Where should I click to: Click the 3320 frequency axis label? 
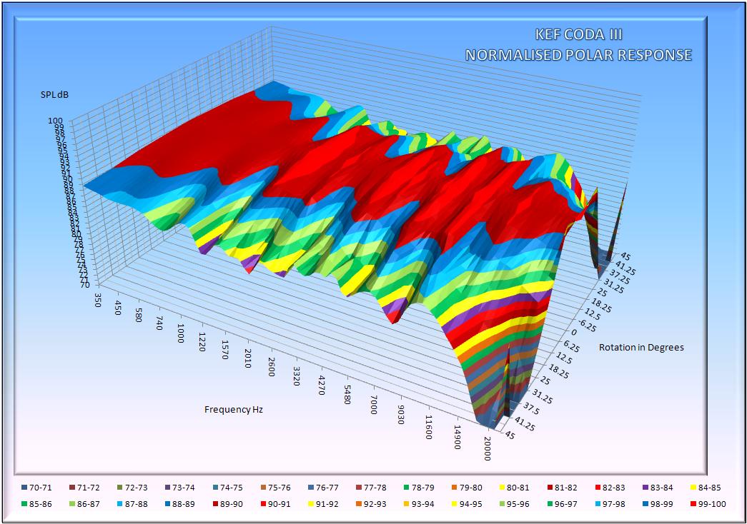click(297, 376)
